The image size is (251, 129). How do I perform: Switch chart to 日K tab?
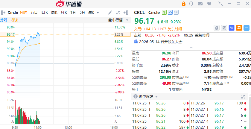pyautogui.click(x=45, y=12)
